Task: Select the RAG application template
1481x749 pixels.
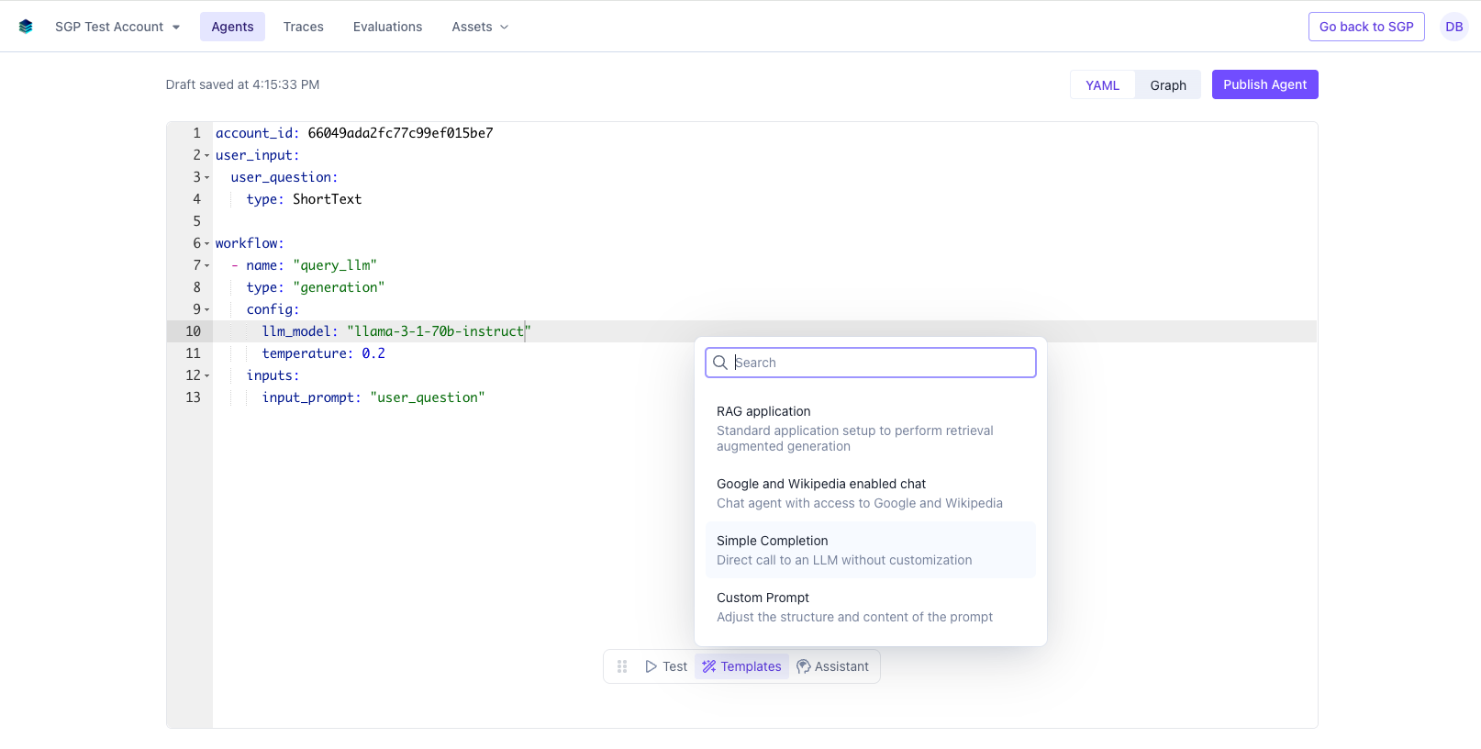Action: (871, 429)
